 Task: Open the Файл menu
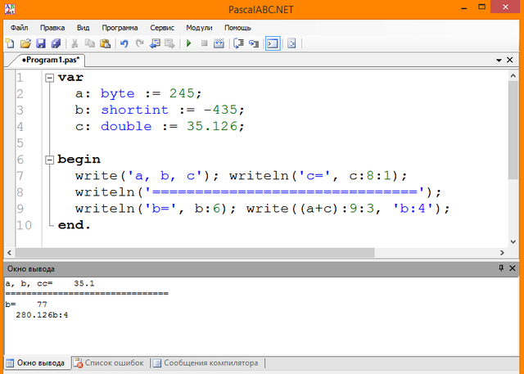(x=20, y=28)
